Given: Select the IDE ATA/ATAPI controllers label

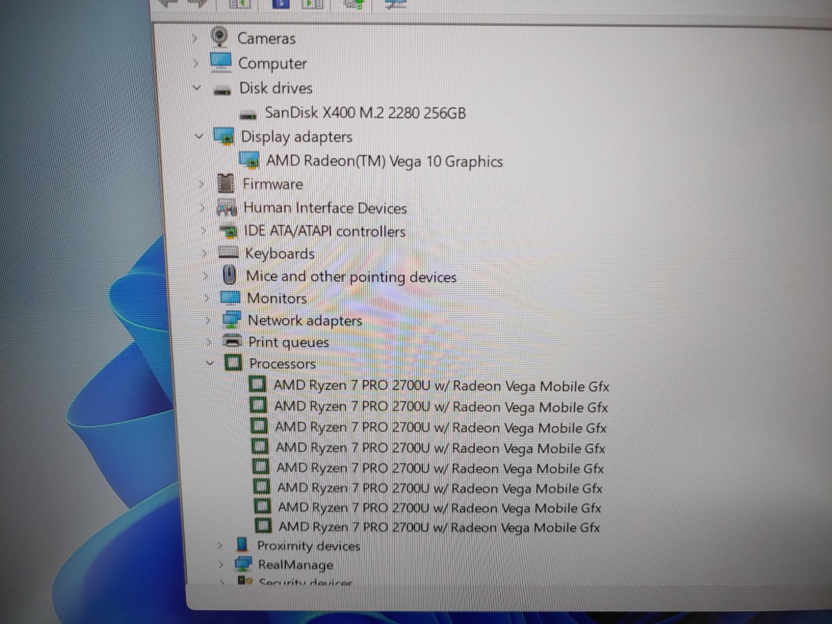Looking at the screenshot, I should [325, 231].
